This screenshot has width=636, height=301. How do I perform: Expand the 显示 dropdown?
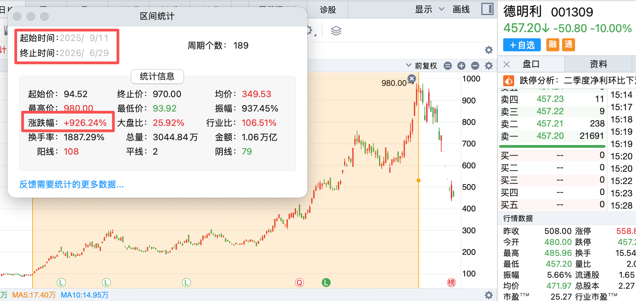tap(430, 10)
